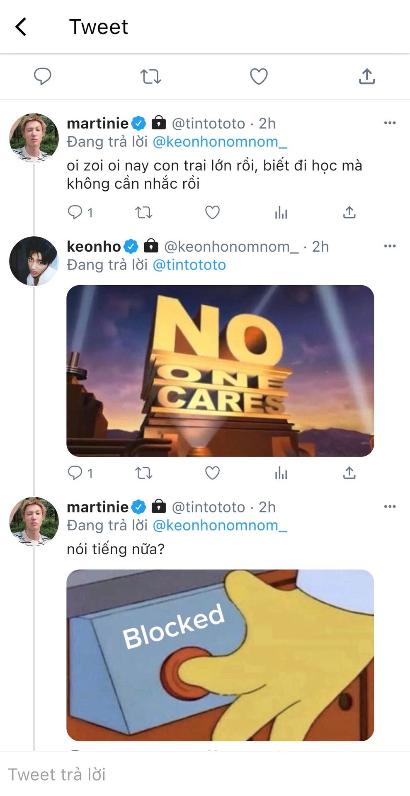Retweet using the top action bar icon
Screen dimensions: 410x796
coord(150,77)
